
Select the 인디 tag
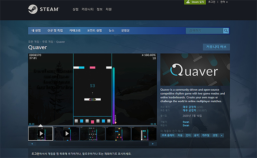tap(188, 135)
